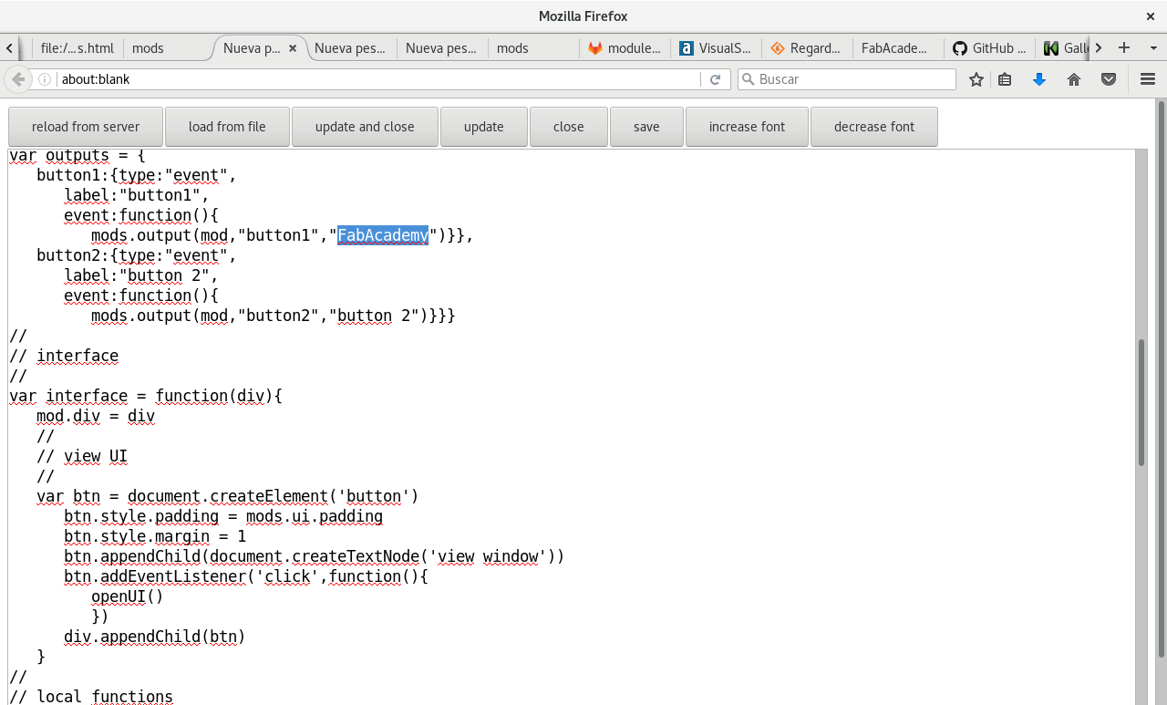Open a new tab with the plus button
The image size is (1167, 705).
(x=1124, y=47)
